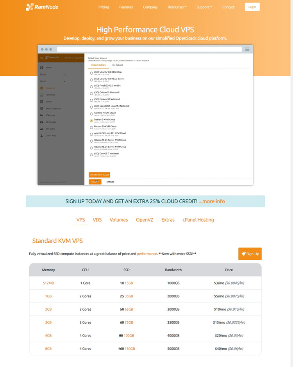293x367 pixels.
Task: Click the 8GB memory plan link
Action: point(48,349)
